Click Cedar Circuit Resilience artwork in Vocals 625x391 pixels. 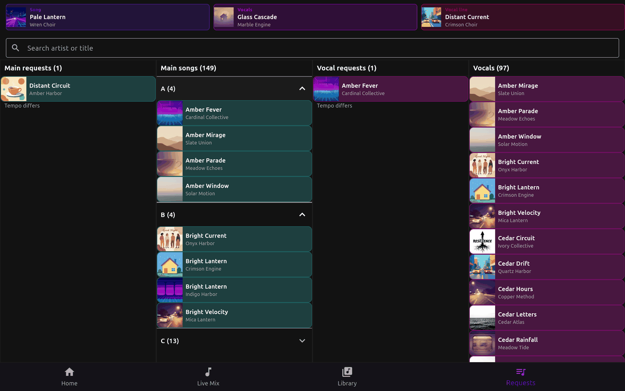coord(482,241)
